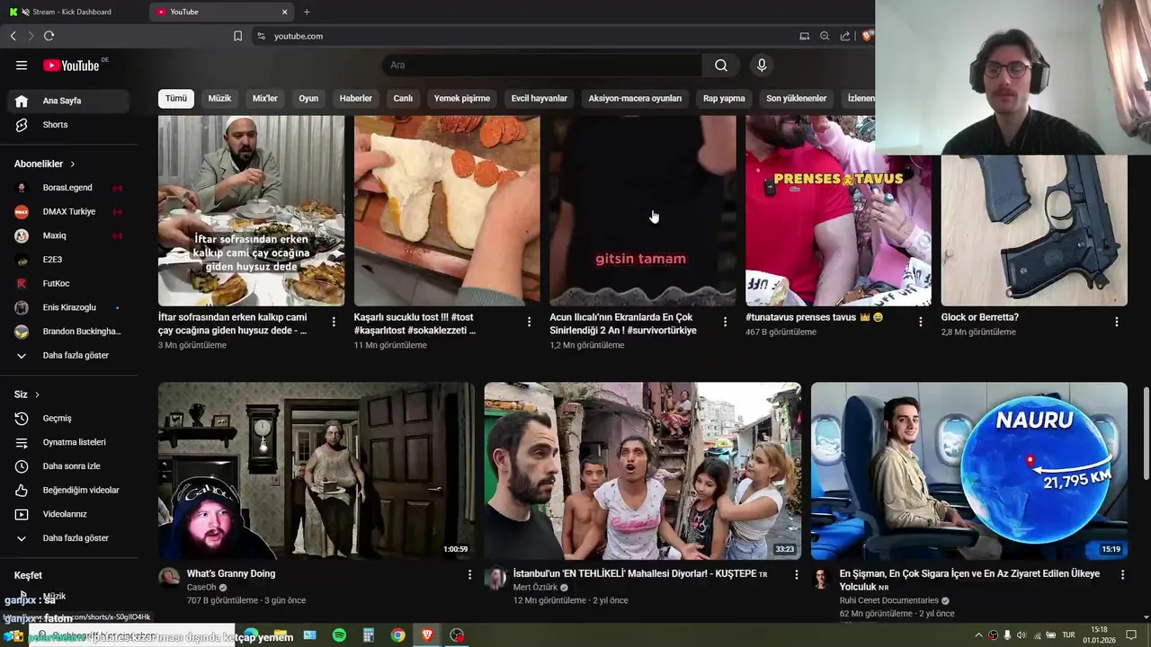Click the YouTube search field
This screenshot has width=1151, height=647.
pos(541,65)
